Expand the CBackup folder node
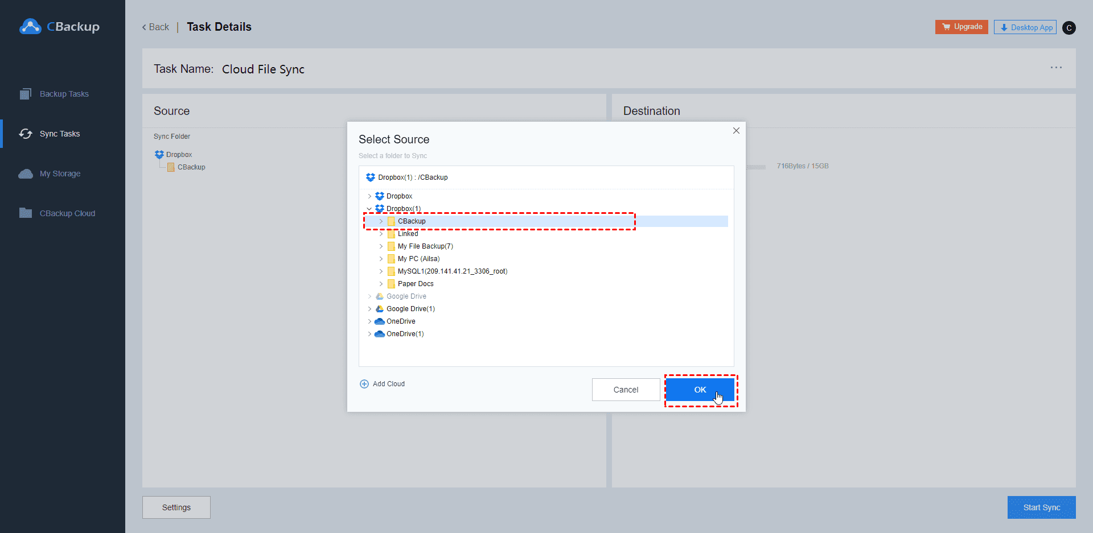 [381, 221]
